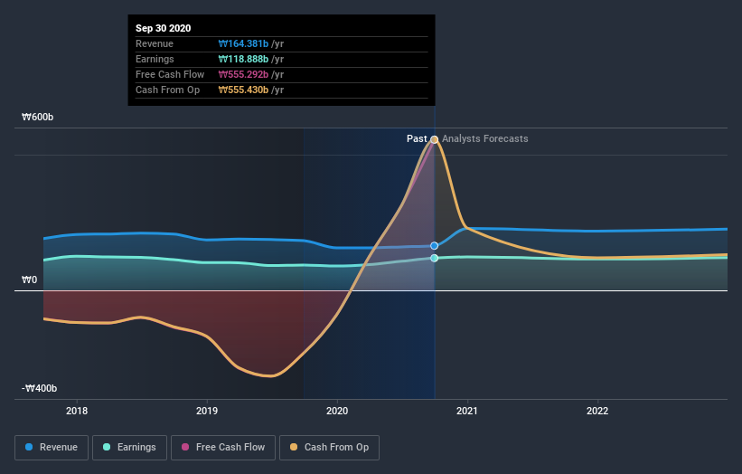Screen dimensions: 742x474
Task: Click the orange Cash From Op peak marker
Action: click(x=435, y=139)
